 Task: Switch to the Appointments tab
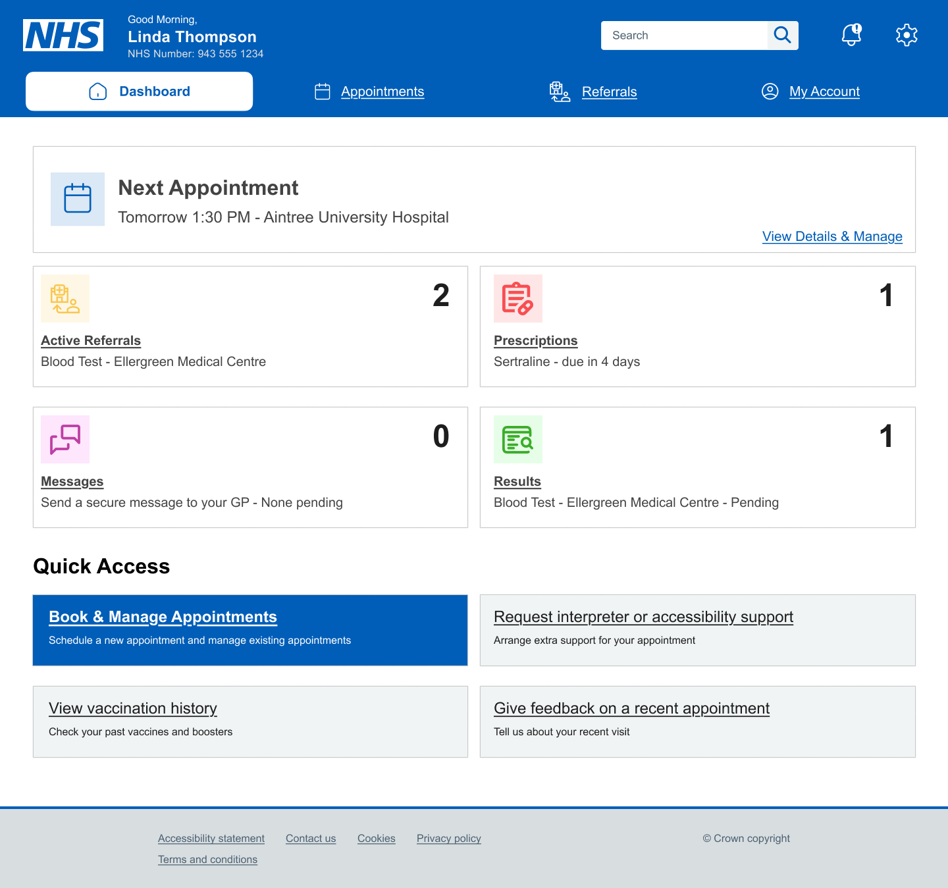(382, 91)
